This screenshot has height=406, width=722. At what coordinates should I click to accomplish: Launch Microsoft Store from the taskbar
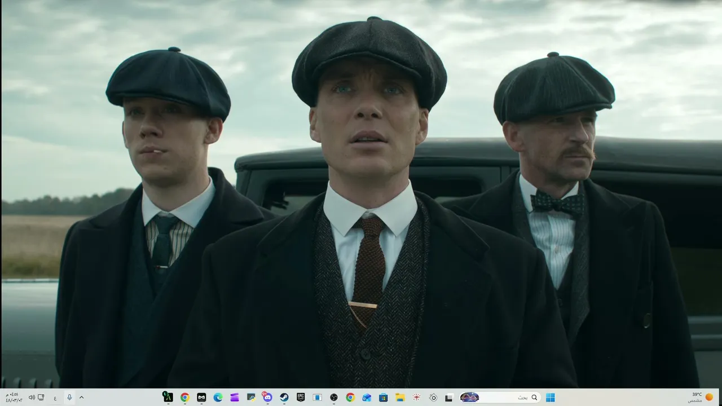point(383,398)
